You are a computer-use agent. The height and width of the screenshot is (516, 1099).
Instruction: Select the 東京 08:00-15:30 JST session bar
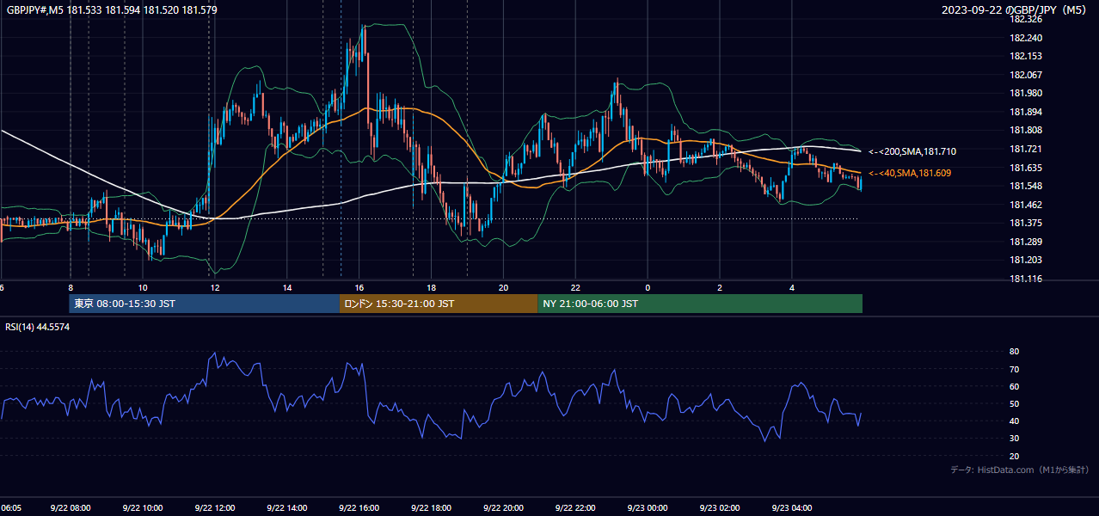tap(205, 304)
